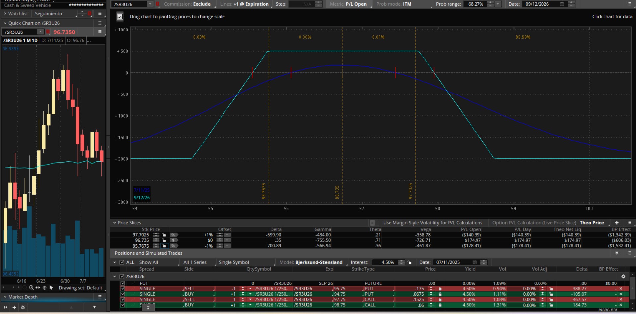This screenshot has width=636, height=314.
Task: Choose the pointer cursor drawing tool
Action: 51,288
